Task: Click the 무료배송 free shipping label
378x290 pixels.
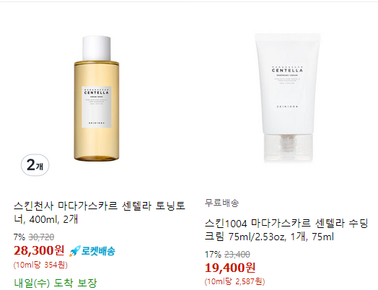Action: coord(221,203)
